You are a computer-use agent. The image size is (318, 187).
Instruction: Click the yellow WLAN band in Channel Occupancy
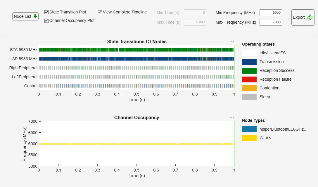point(137,144)
